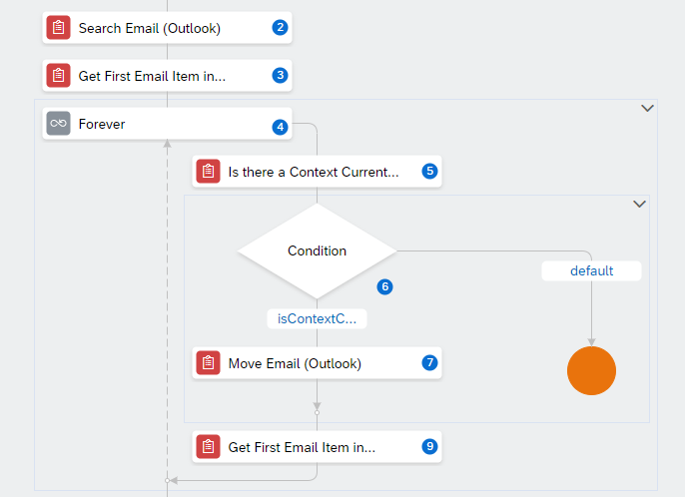Click the default branch label
Screen dimensions: 685x497
tap(591, 270)
